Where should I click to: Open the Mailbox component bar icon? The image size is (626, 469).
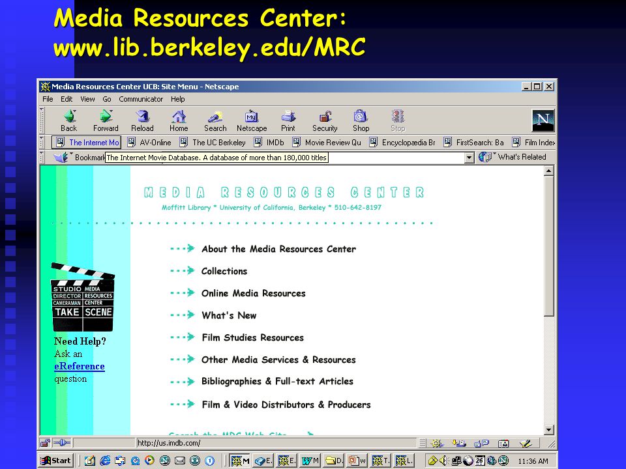click(459, 444)
